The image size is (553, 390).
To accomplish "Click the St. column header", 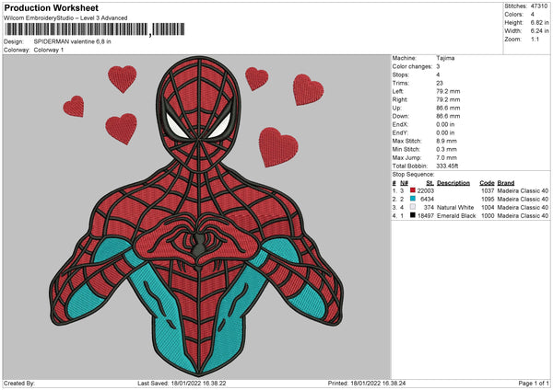I will [429, 182].
